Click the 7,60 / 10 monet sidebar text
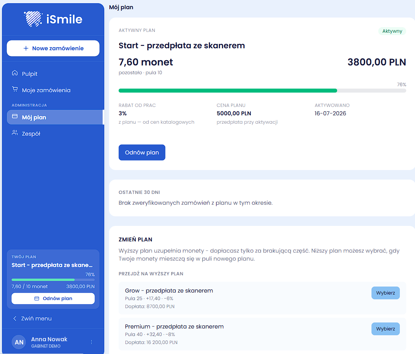This screenshot has width=415, height=354. tap(30, 287)
